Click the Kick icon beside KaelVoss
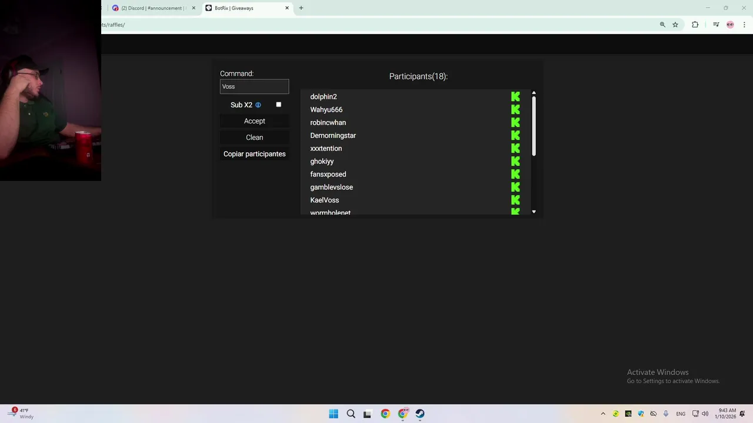753x423 pixels. (515, 200)
